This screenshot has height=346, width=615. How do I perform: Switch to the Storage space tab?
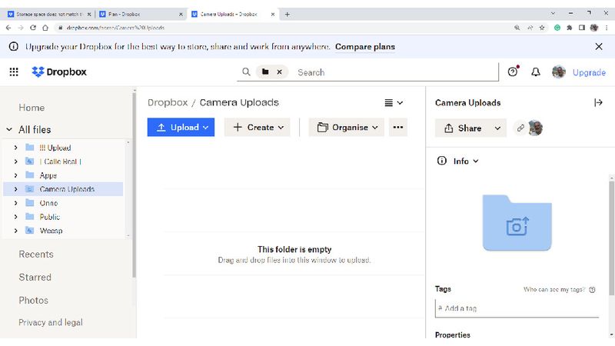(x=48, y=14)
